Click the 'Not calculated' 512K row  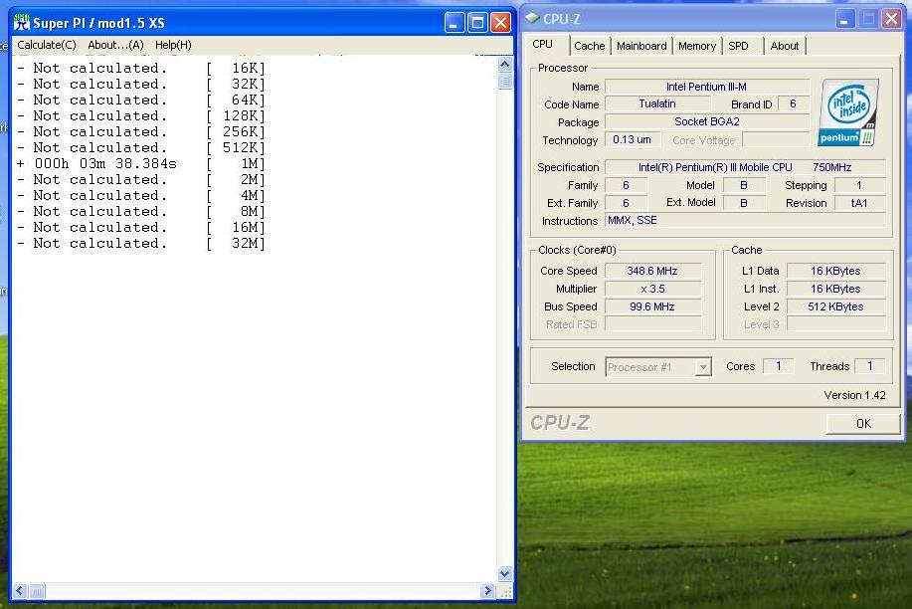pos(141,148)
